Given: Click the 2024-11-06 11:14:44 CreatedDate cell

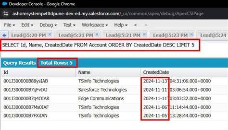Looking at the screenshot, I should click(177, 107).
